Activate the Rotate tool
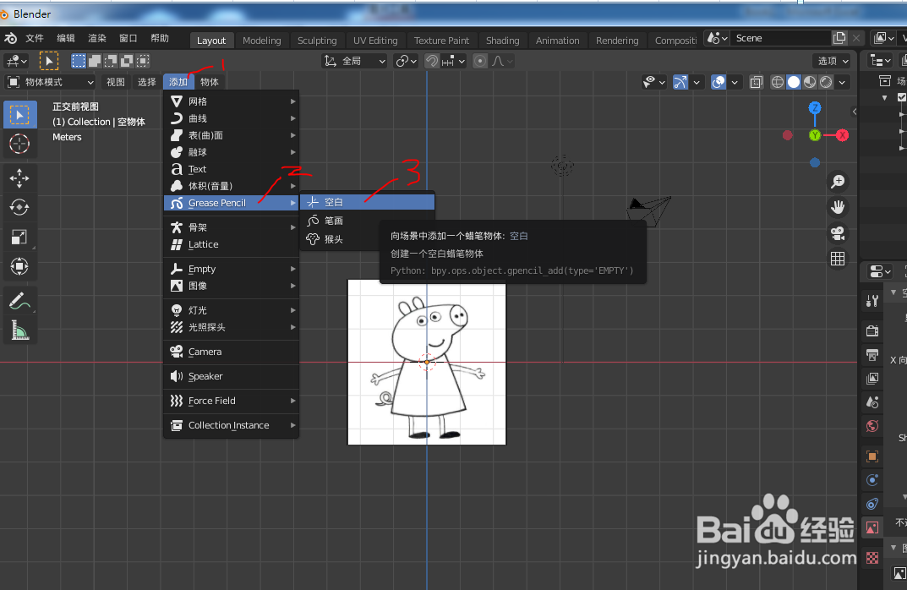Image resolution: width=907 pixels, height=590 pixels. [x=19, y=207]
